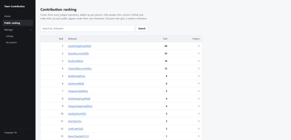Screen dimensions: 291x140
Task: Select total score 3 for QuirkyOtter
Action: [166, 114]
